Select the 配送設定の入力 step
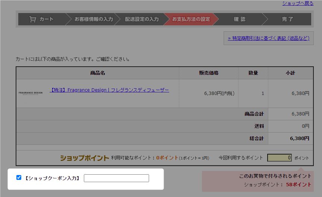 coord(142,19)
